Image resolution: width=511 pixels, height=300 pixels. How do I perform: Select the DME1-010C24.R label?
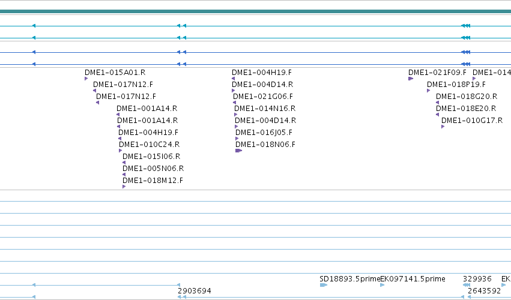click(150, 144)
